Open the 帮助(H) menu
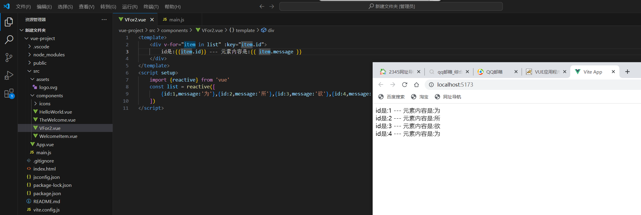641x215 pixels. [172, 7]
